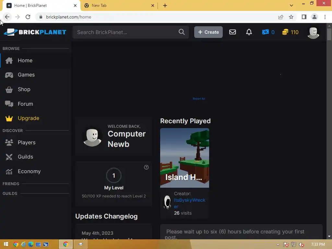Click the browser forward arrow
The image size is (332, 249).
tap(18, 17)
